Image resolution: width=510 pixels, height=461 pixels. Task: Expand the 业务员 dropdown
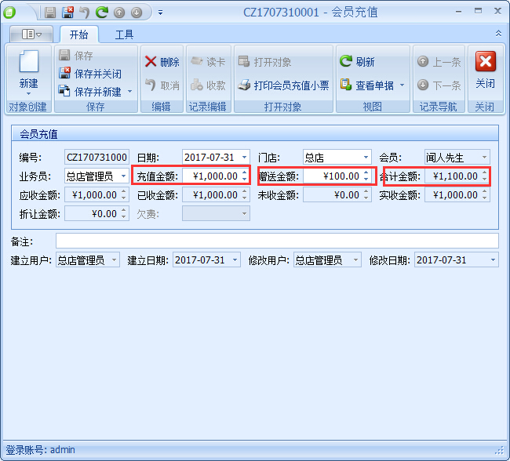click(x=124, y=176)
